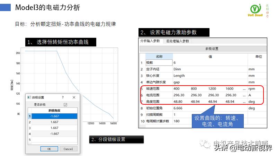Image resolution: width=277 pixels, height=156 pixels.
Task: Switch to the 分析输入参数 tab
Action: (150, 41)
